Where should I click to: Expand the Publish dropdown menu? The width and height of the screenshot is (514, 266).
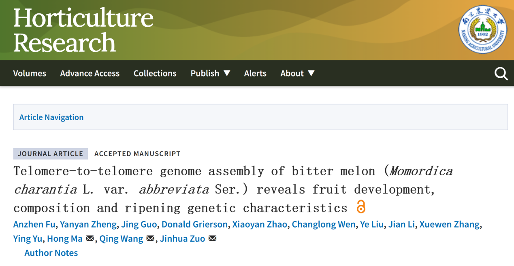pyautogui.click(x=210, y=73)
